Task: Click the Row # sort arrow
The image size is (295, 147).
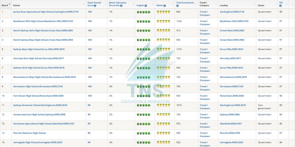Action: [10, 4]
